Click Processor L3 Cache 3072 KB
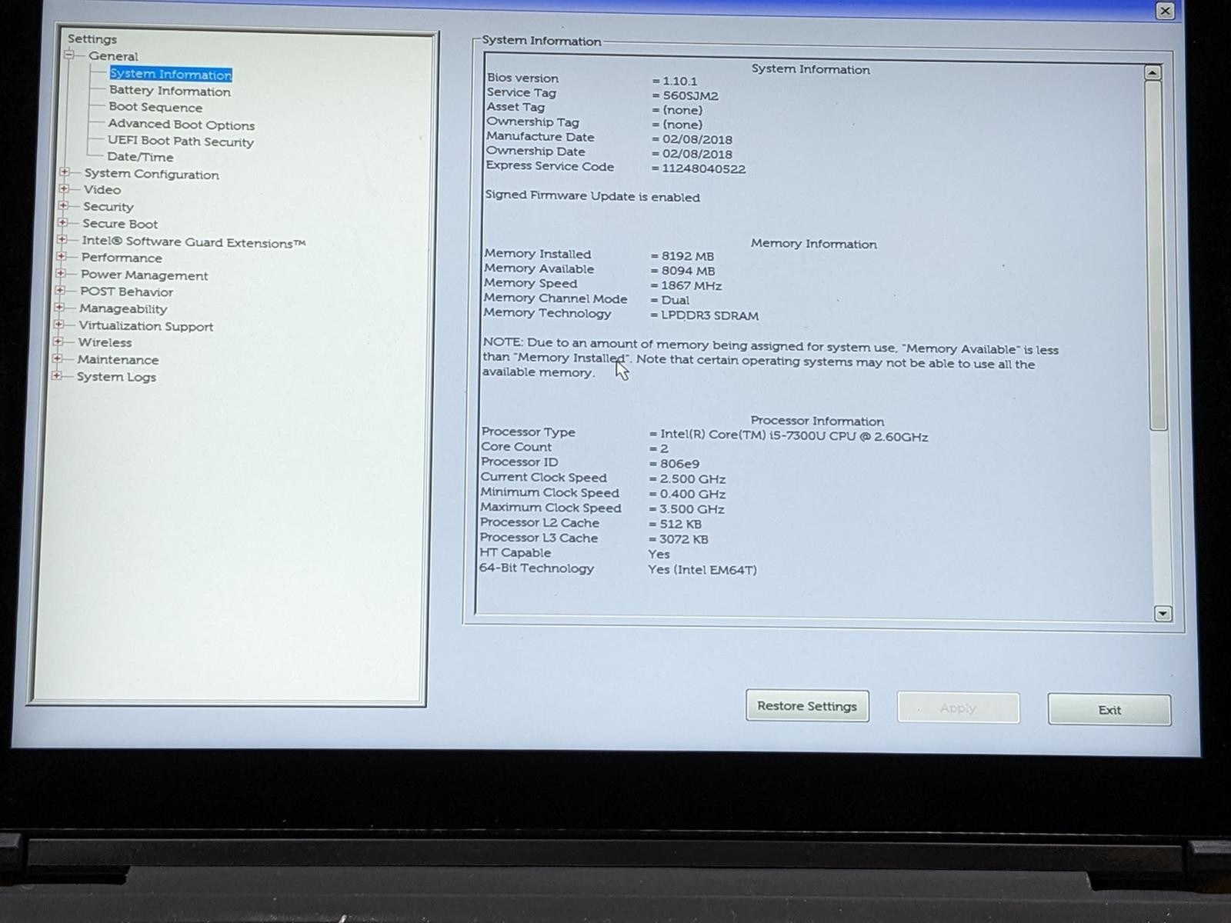The width and height of the screenshot is (1231, 923). (683, 539)
